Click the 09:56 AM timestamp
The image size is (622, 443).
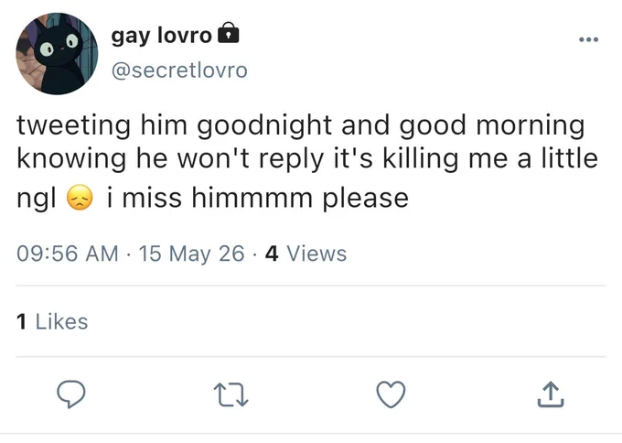pos(68,254)
